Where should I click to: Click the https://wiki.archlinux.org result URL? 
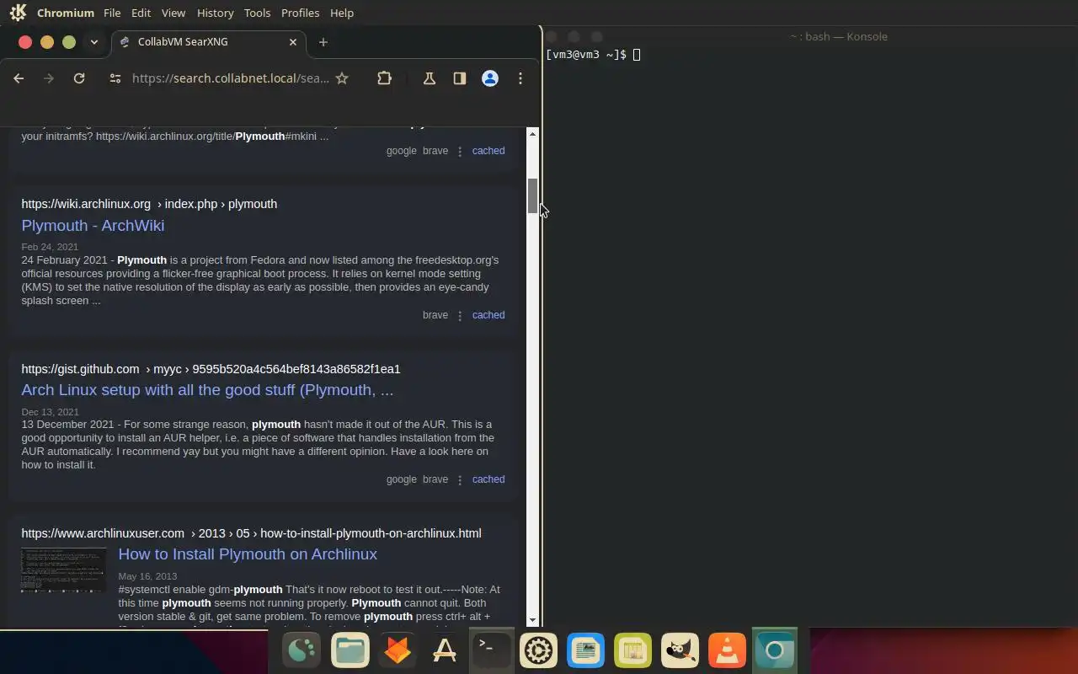[149, 204]
